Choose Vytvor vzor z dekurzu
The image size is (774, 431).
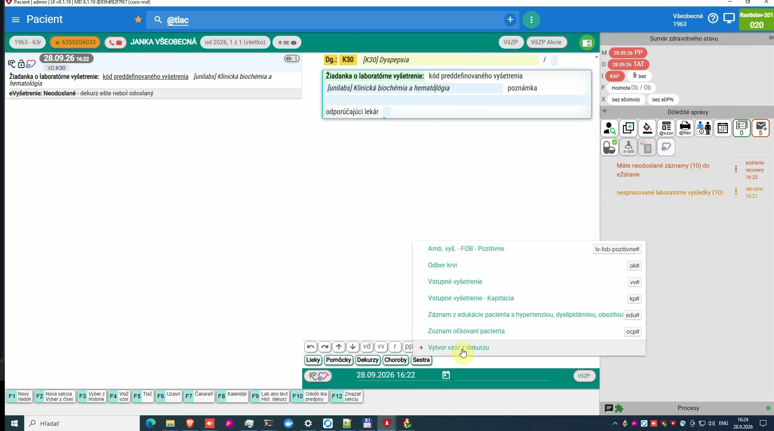(529, 348)
